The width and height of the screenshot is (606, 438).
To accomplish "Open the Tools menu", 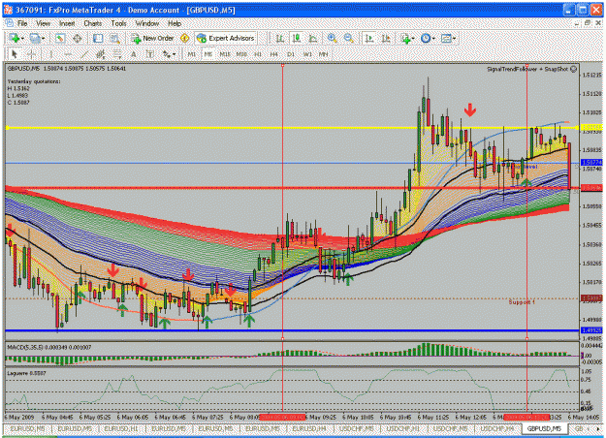I will point(118,23).
